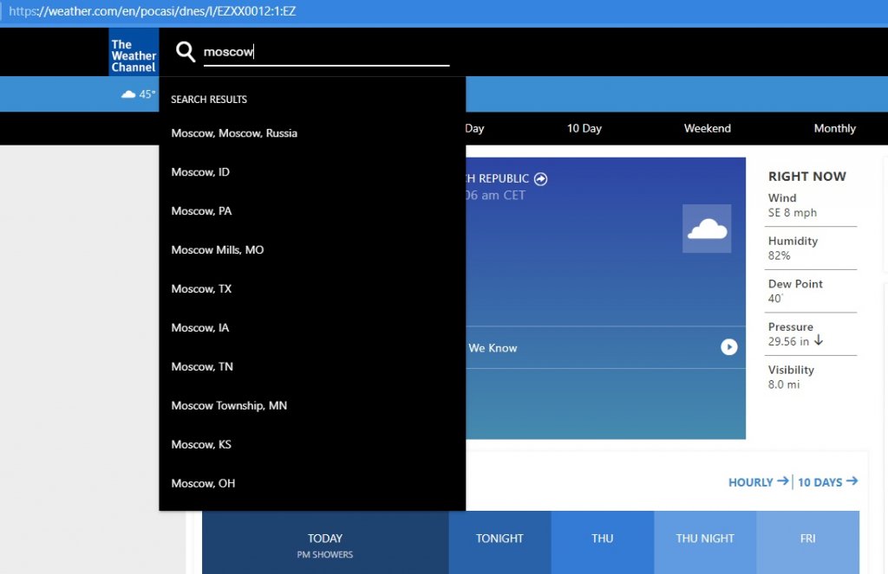Open the Monthly forecast tab
The height and width of the screenshot is (574, 888).
pos(834,128)
